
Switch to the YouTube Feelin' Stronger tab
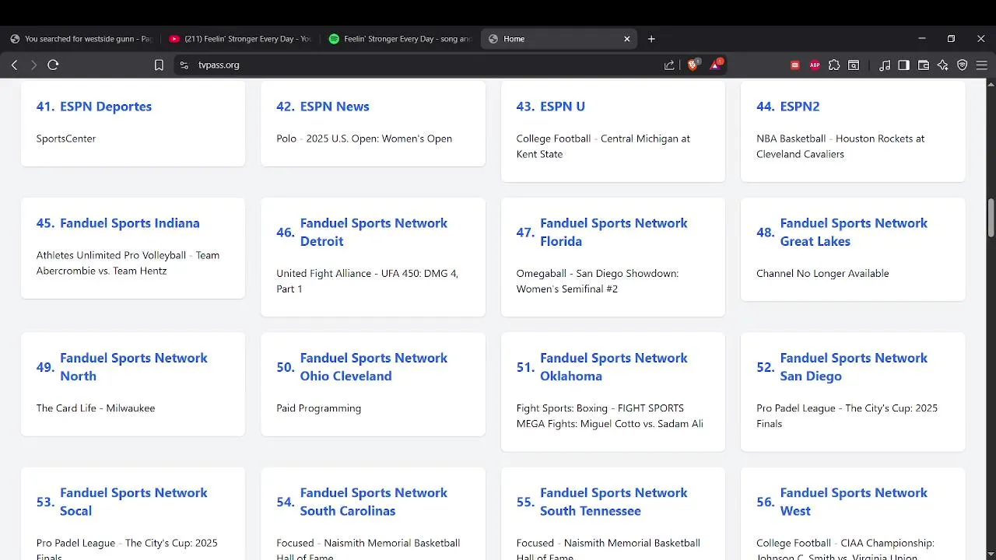click(240, 39)
